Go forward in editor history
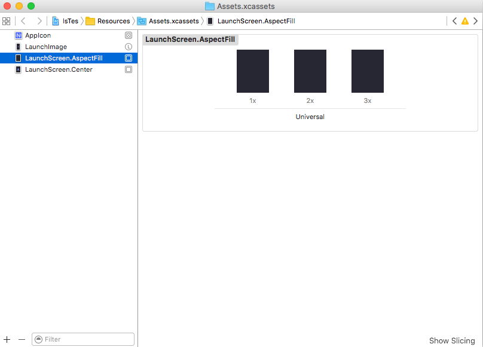The height and width of the screenshot is (347, 483). click(x=39, y=21)
